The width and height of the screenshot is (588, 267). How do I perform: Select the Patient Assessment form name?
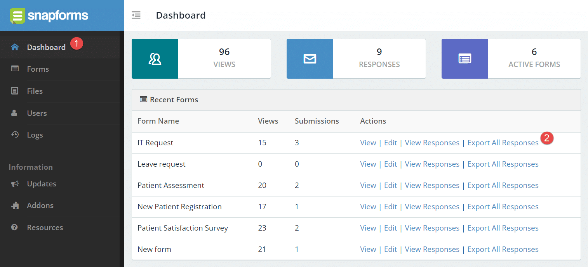point(171,185)
